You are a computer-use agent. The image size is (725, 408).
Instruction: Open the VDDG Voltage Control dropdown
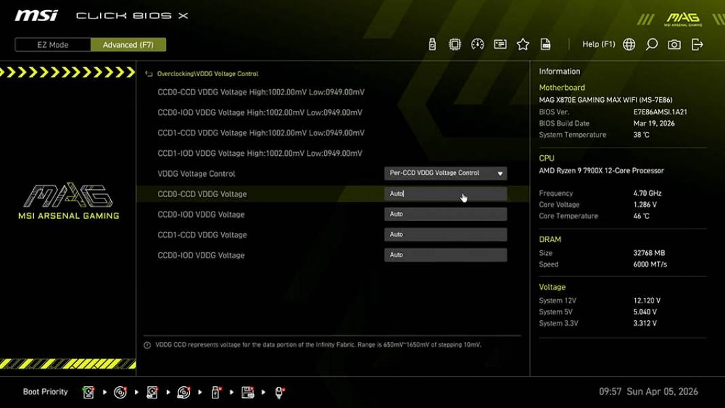coord(445,173)
